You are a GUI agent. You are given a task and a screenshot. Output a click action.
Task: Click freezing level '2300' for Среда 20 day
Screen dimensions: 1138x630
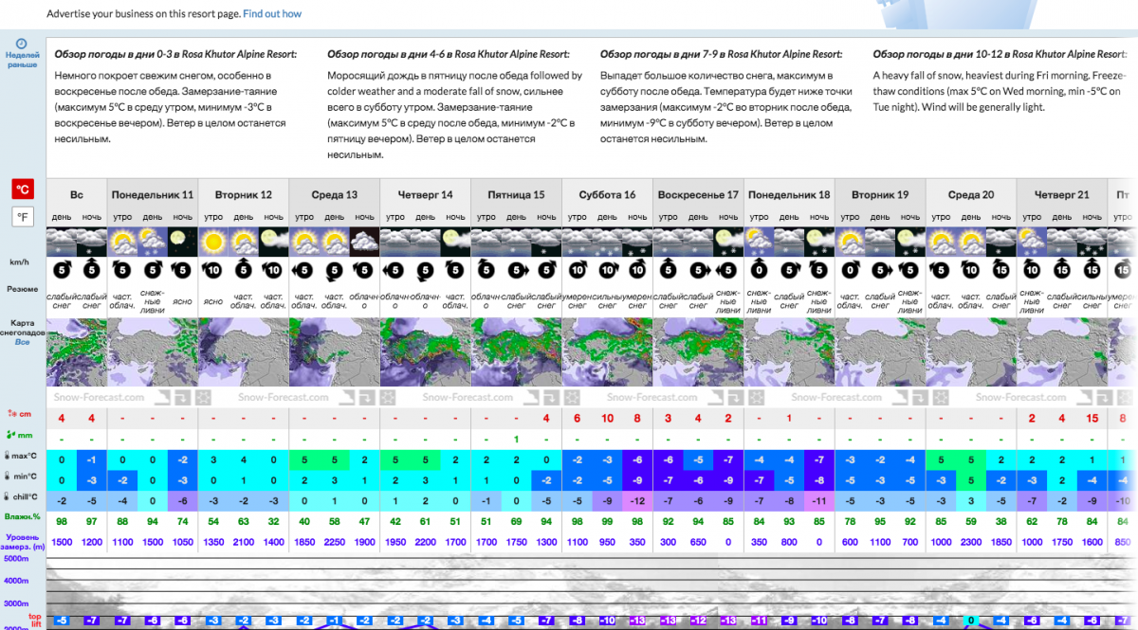[x=971, y=541]
